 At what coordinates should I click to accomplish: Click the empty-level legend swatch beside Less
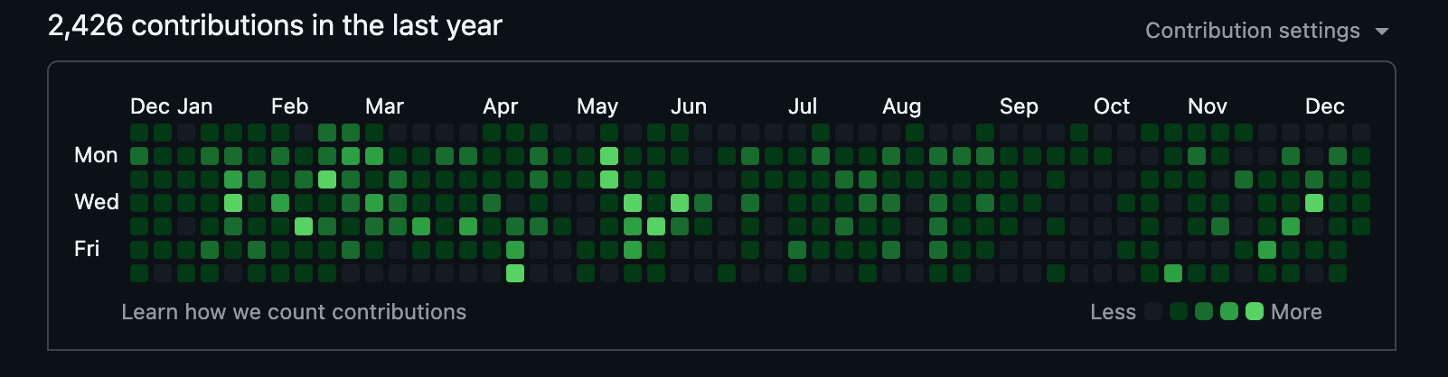point(1153,311)
